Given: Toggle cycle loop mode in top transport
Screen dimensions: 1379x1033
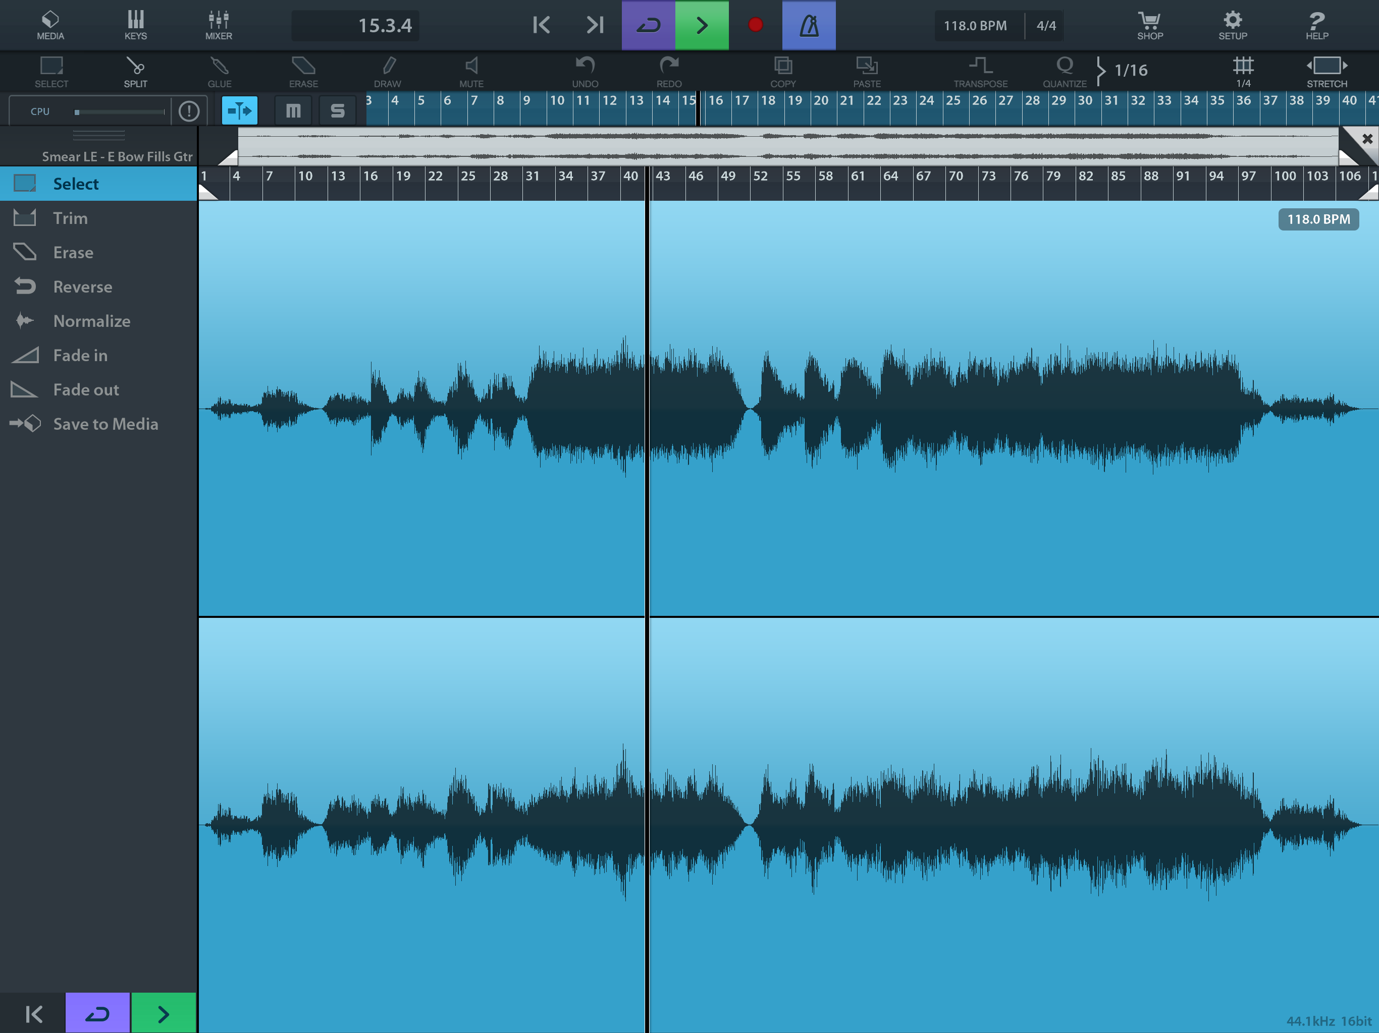Looking at the screenshot, I should click(x=648, y=25).
